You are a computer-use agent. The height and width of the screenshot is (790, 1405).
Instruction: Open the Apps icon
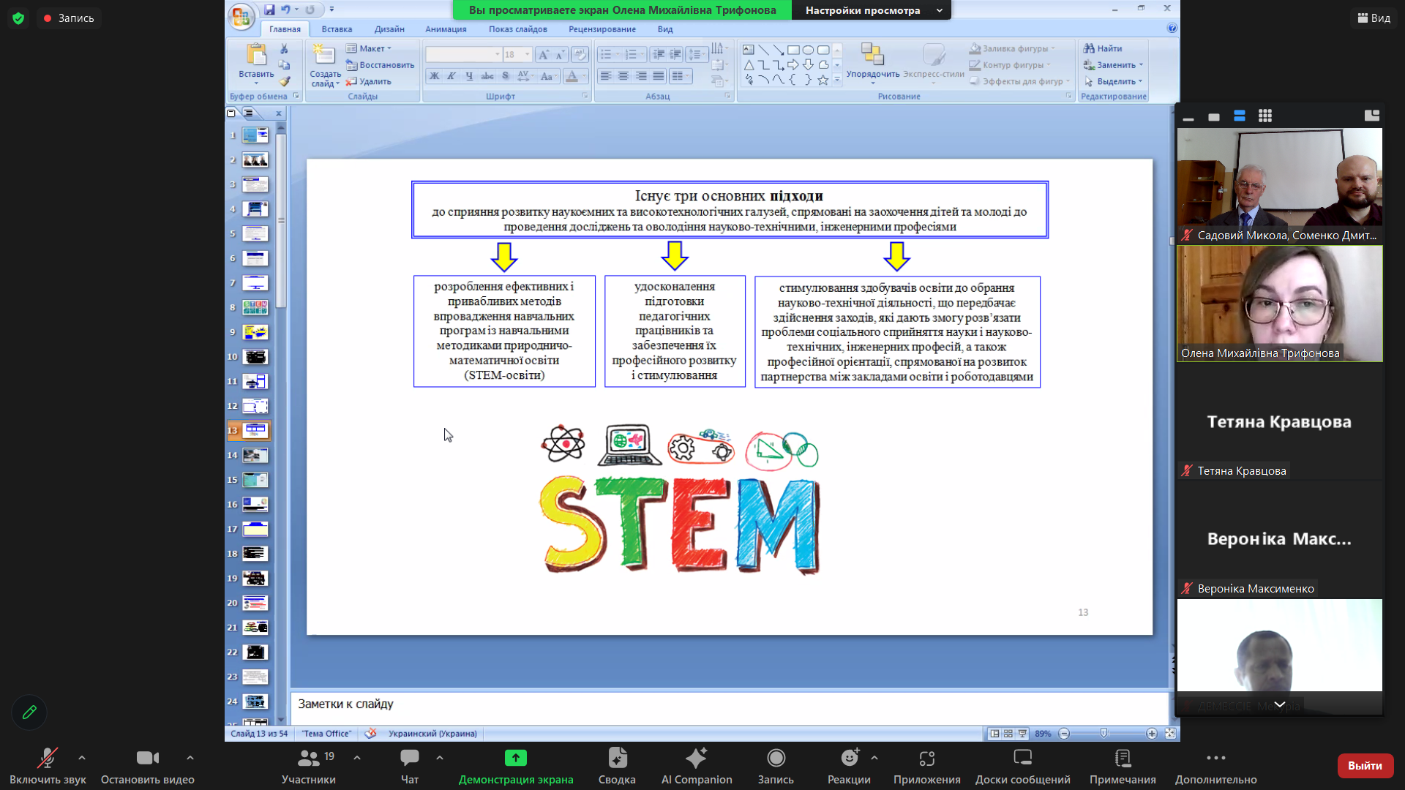point(926,759)
